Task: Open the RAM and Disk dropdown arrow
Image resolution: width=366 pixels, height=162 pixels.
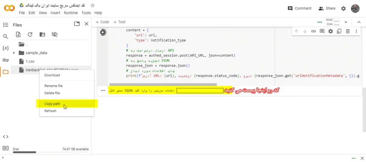Action: (x=346, y=22)
